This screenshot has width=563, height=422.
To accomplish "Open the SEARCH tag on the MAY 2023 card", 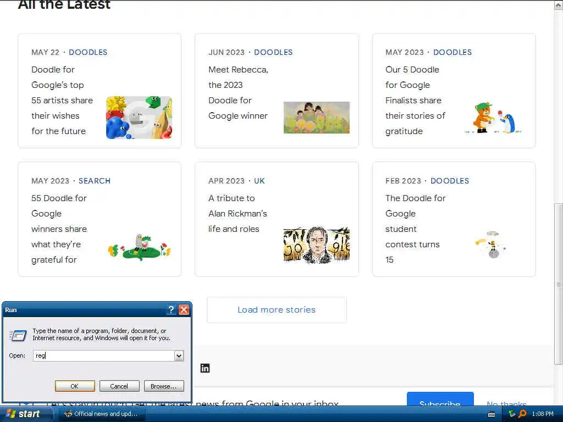I will (x=95, y=181).
